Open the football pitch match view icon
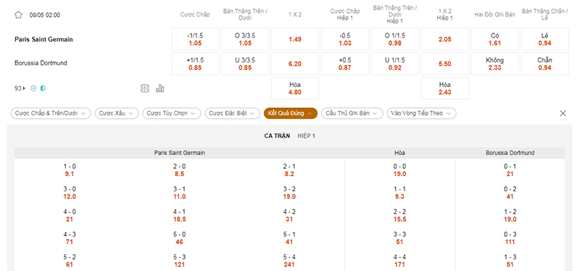Screen dimensions: 580x271 pyautogui.click(x=145, y=88)
